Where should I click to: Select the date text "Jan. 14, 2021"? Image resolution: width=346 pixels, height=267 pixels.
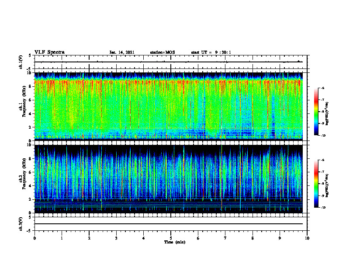click(x=122, y=52)
